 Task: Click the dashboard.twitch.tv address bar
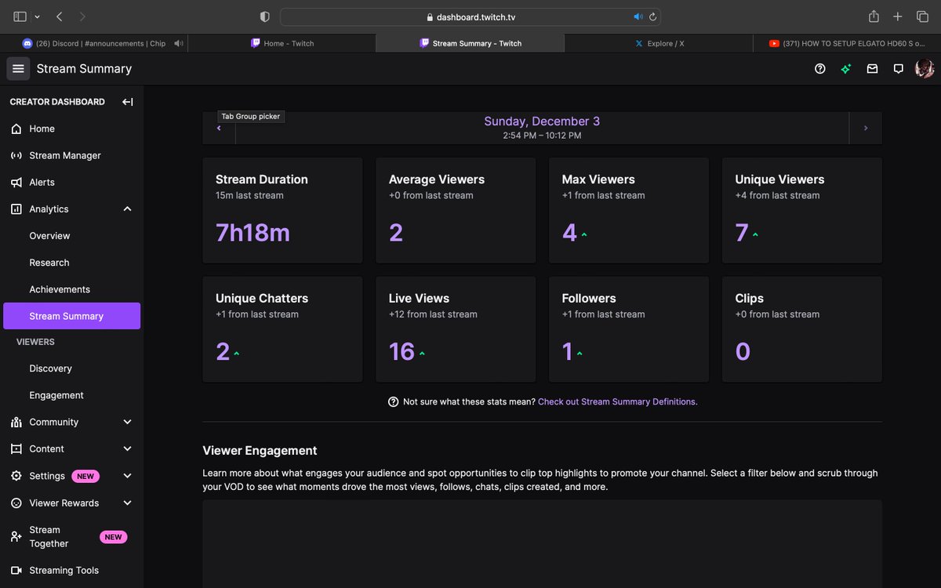coord(470,16)
